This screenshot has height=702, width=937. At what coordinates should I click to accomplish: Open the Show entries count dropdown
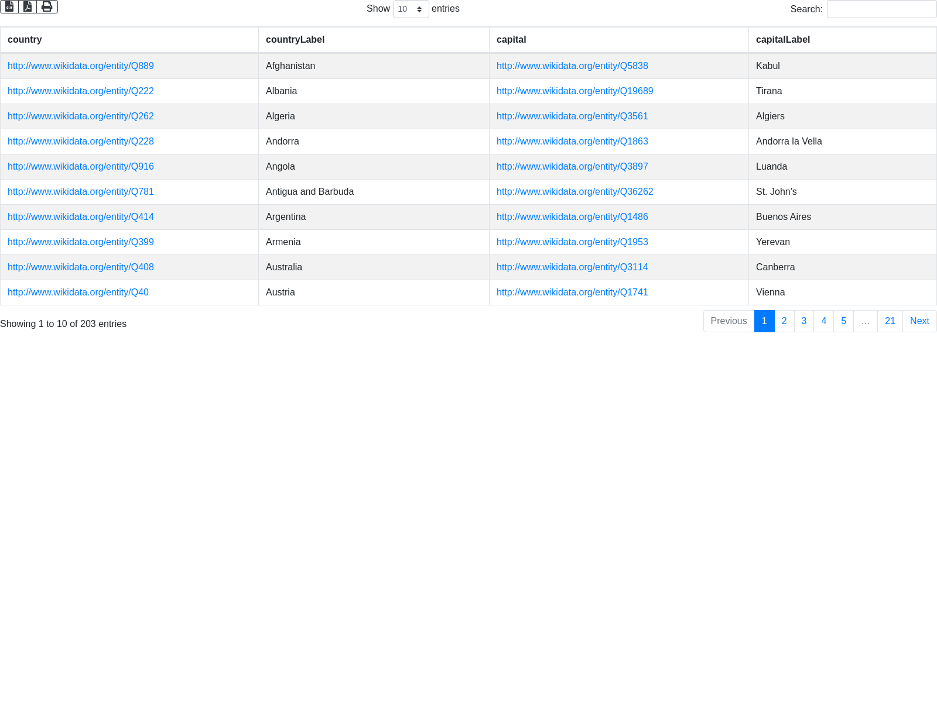pyautogui.click(x=411, y=9)
